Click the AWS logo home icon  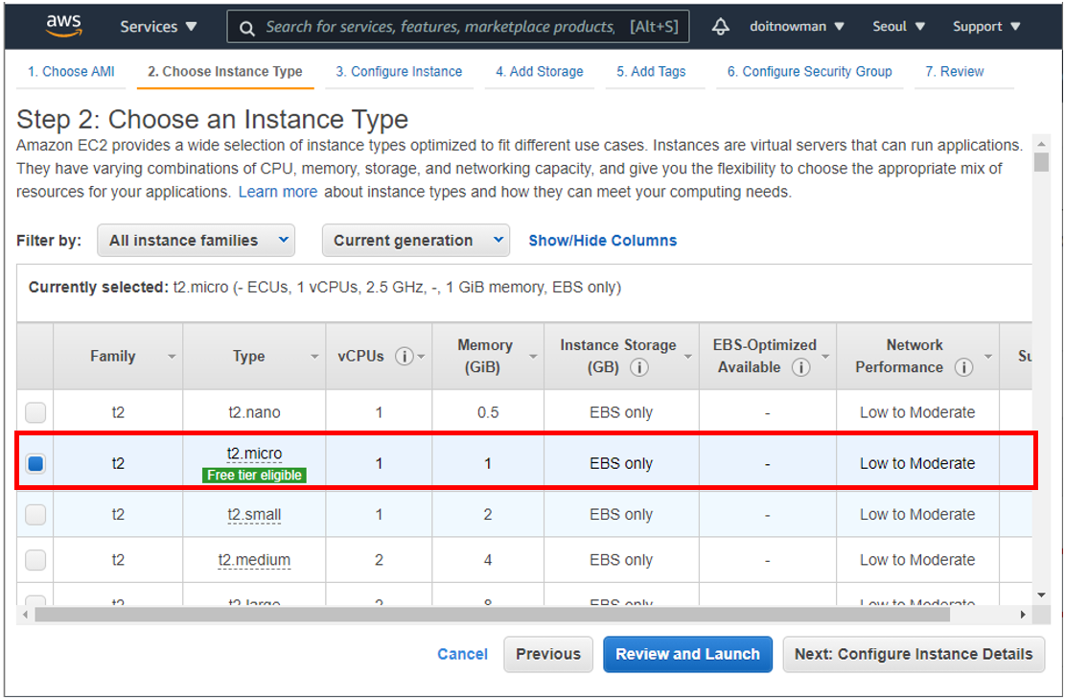(64, 26)
